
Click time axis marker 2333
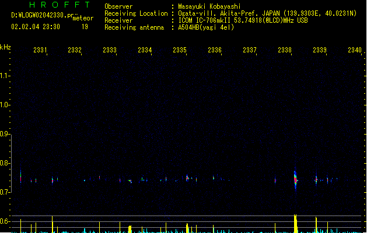point(110,50)
